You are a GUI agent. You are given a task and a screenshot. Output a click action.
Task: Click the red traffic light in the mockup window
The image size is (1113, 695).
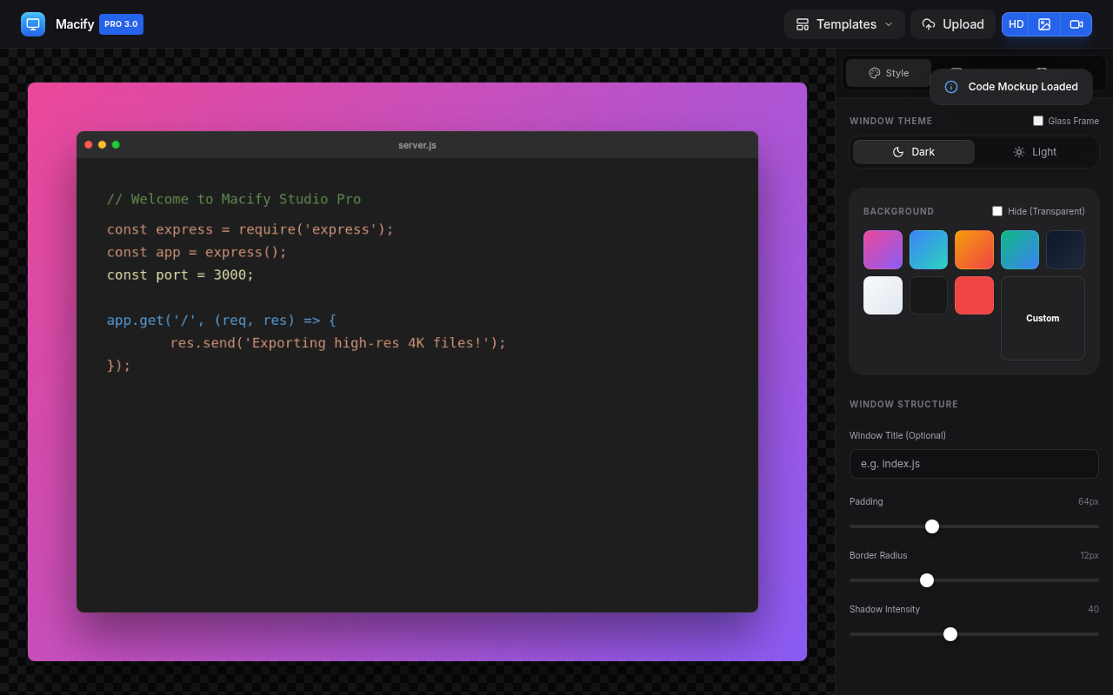pos(88,145)
